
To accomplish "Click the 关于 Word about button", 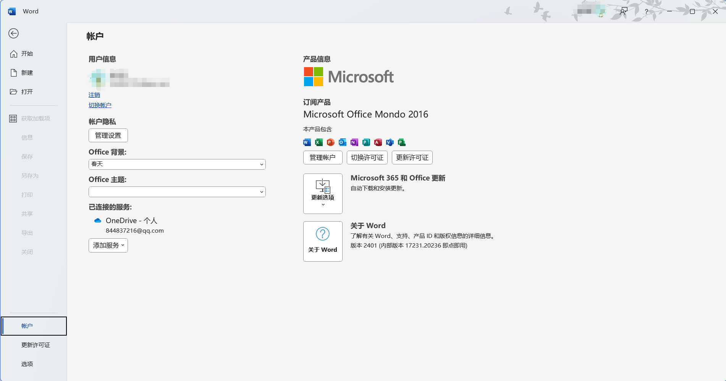I will coord(323,241).
